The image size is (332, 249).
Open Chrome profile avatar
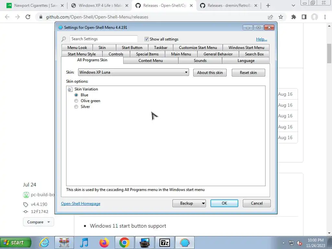314,17
